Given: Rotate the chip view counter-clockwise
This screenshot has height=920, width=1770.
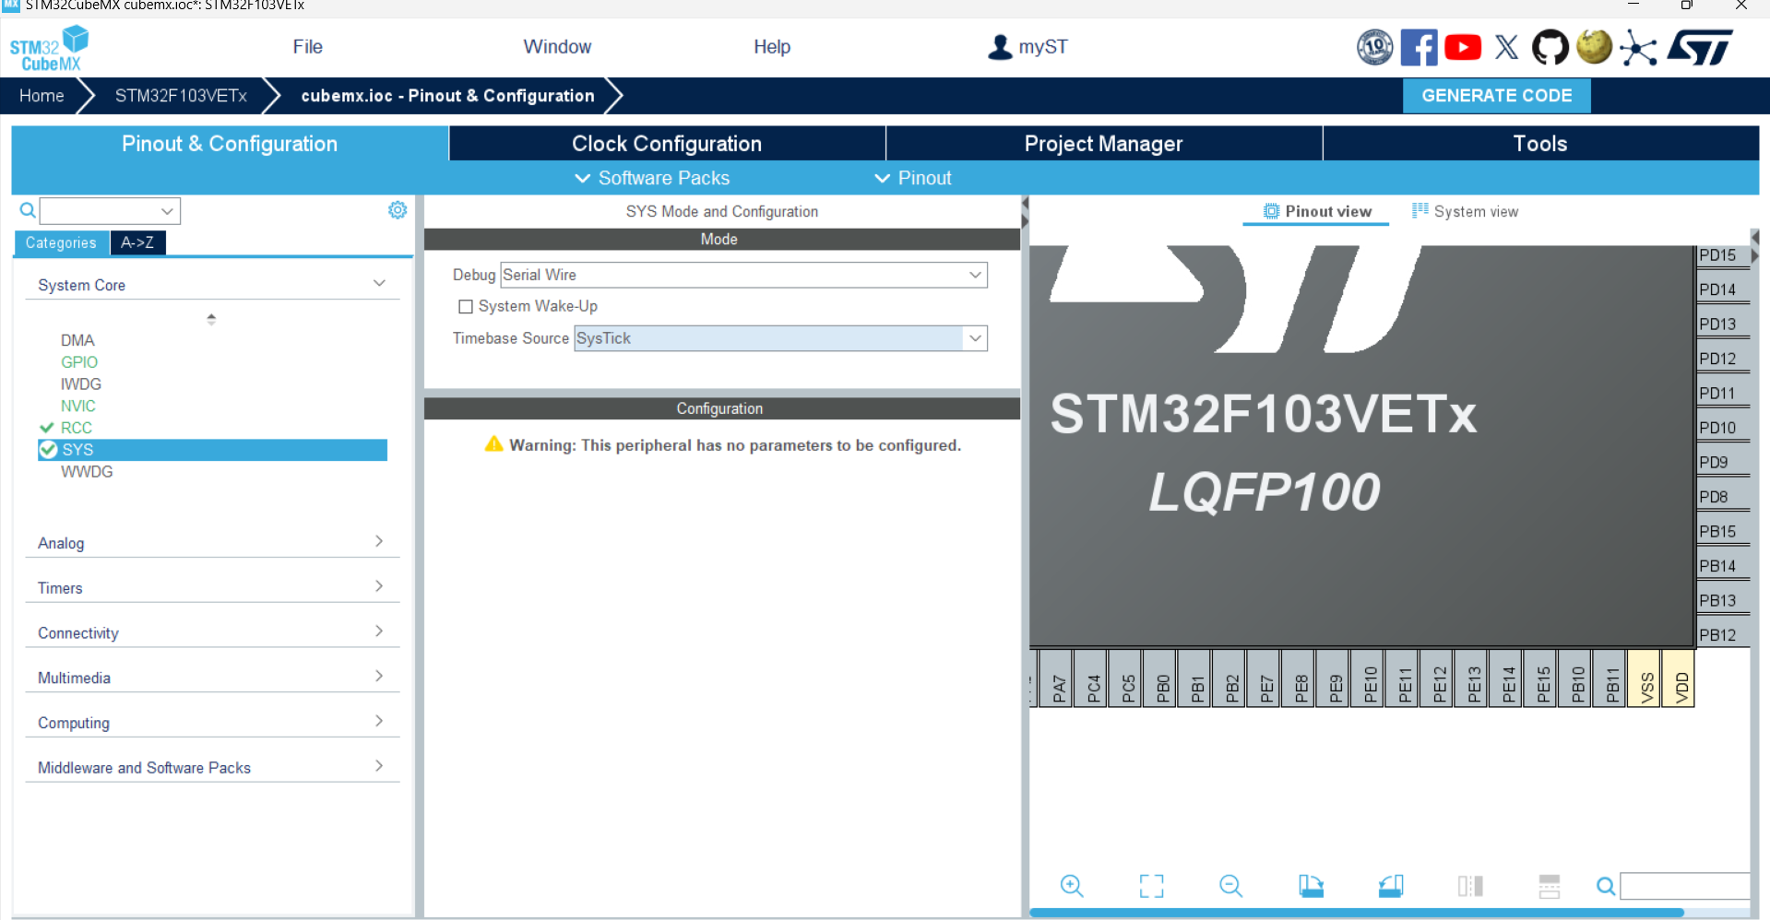Looking at the screenshot, I should pos(1391,886).
